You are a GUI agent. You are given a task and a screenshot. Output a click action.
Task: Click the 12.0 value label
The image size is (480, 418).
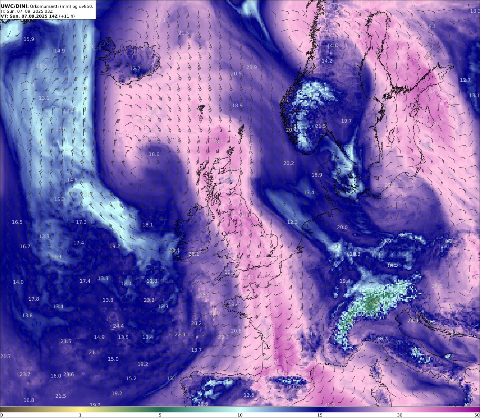[126, 283]
